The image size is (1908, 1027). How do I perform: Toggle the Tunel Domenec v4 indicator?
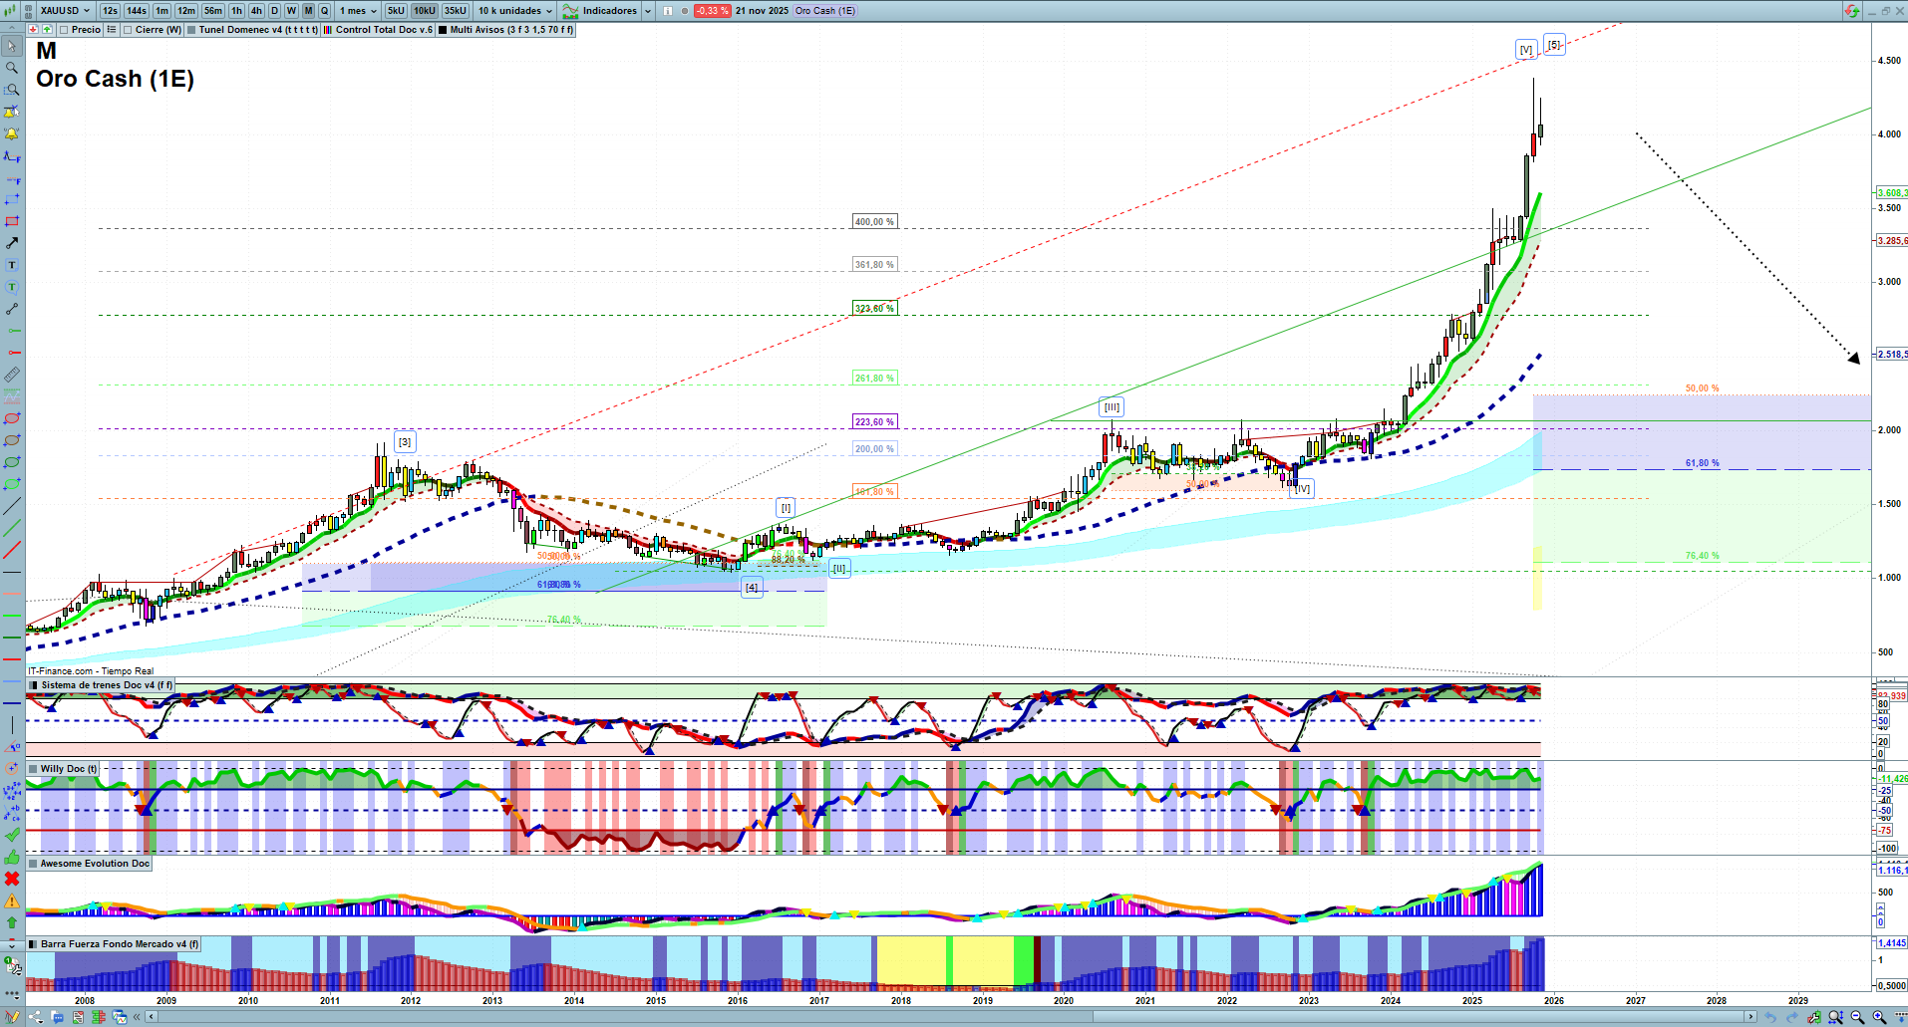coord(191,30)
